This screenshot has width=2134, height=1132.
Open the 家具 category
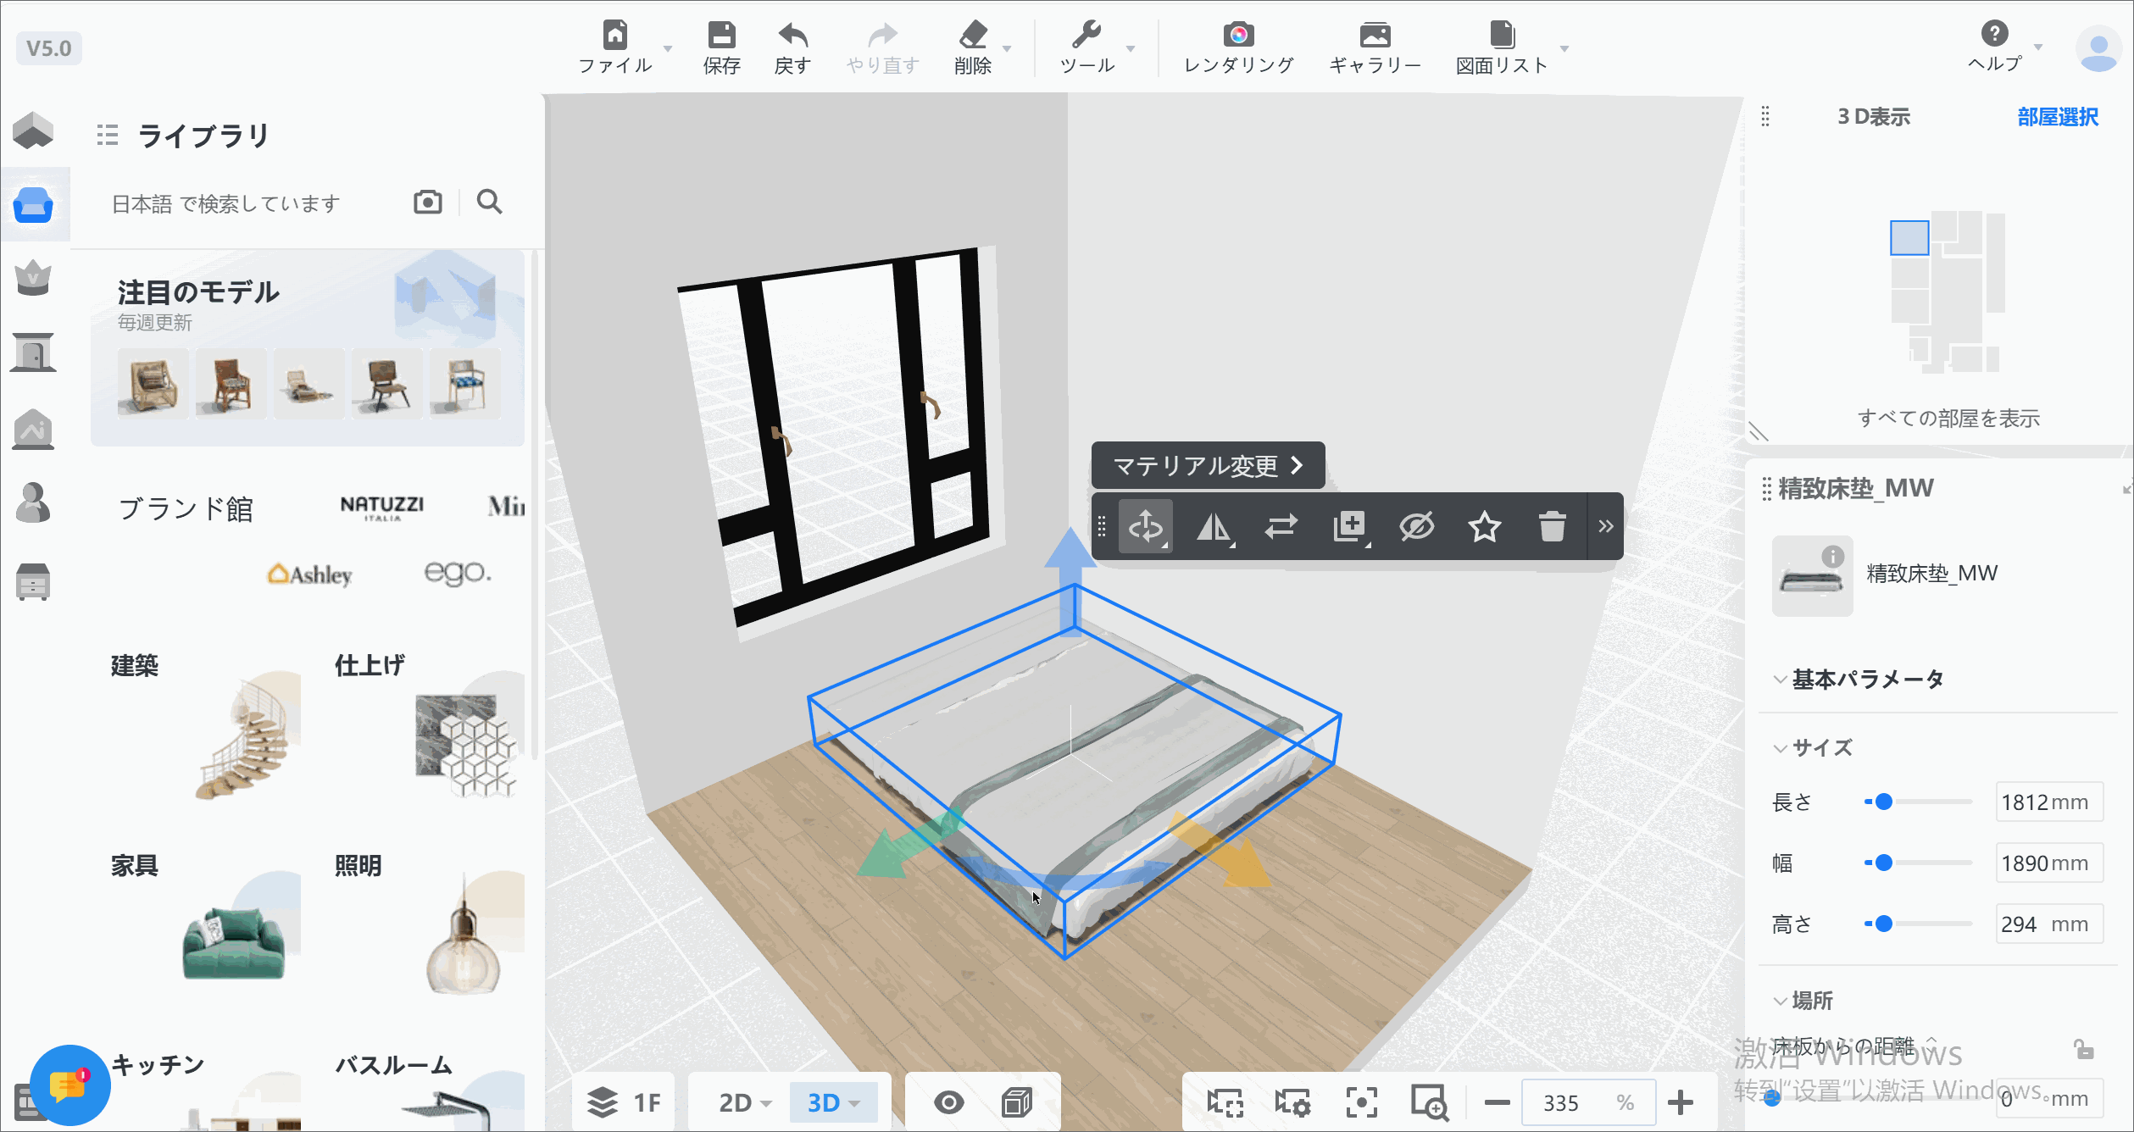206,926
